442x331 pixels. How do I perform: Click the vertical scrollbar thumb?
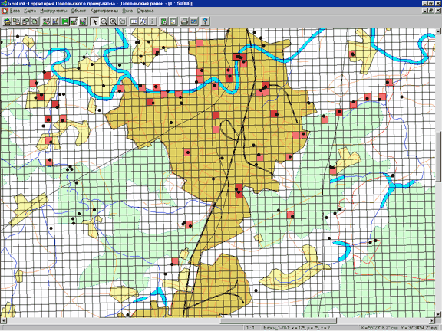tap(439, 156)
